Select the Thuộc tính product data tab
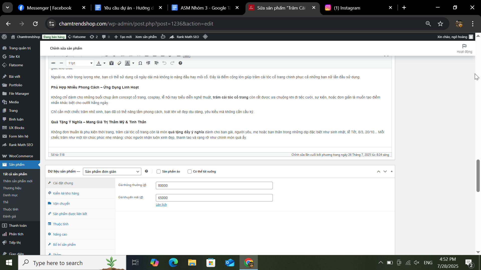 click(80, 224)
